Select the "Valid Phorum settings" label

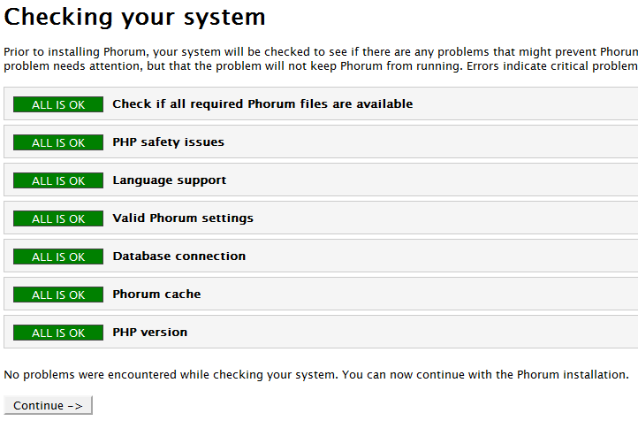tap(182, 218)
